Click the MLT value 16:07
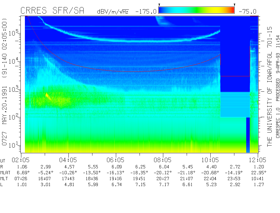Image resolution: width=280 pixels, height=213 pixels. click(x=44, y=179)
